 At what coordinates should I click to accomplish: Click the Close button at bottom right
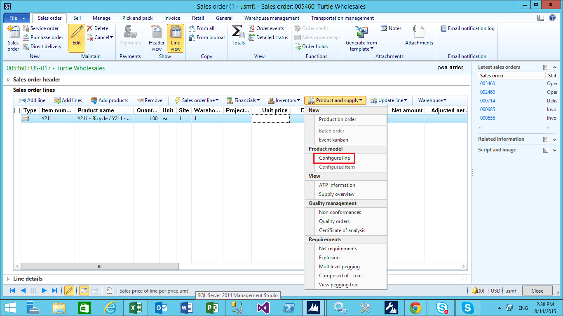[x=537, y=290]
